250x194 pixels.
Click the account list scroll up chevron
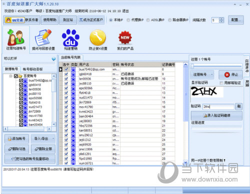point(185,65)
